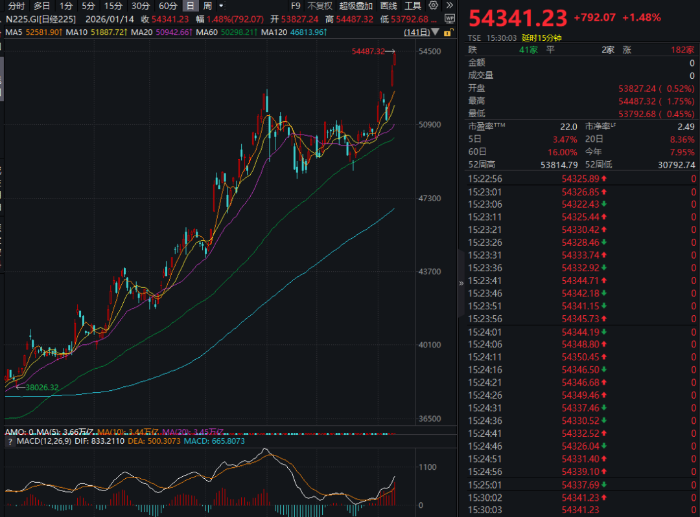Open the 画线 drawing tools button
700x517 pixels.
[389, 6]
